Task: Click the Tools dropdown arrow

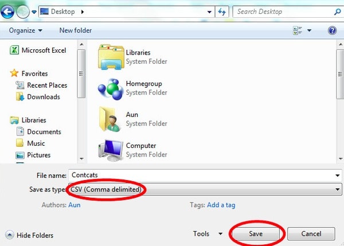Action: (x=220, y=234)
